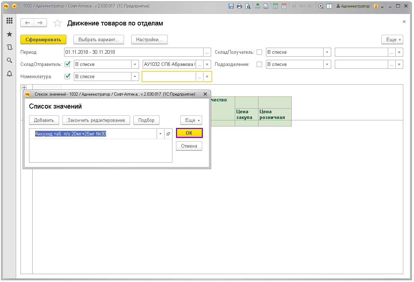Image resolution: width=414 pixels, height=282 pixels.
Task: Open notifications bell in left sidebar
Action: tap(10, 73)
